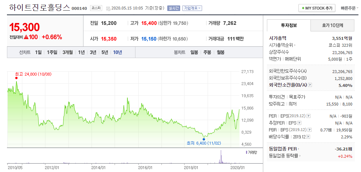Image resolution: width=361 pixels, height=172 pixels.
Task: Click the -903원 EPS value
Action: click(x=346, y=116)
